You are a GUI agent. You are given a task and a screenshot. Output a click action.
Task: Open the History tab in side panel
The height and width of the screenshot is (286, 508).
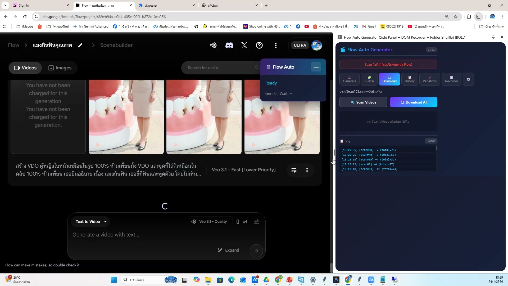409,79
